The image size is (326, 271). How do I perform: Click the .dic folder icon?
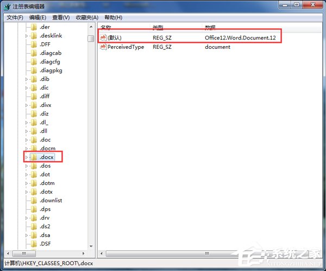[34, 88]
